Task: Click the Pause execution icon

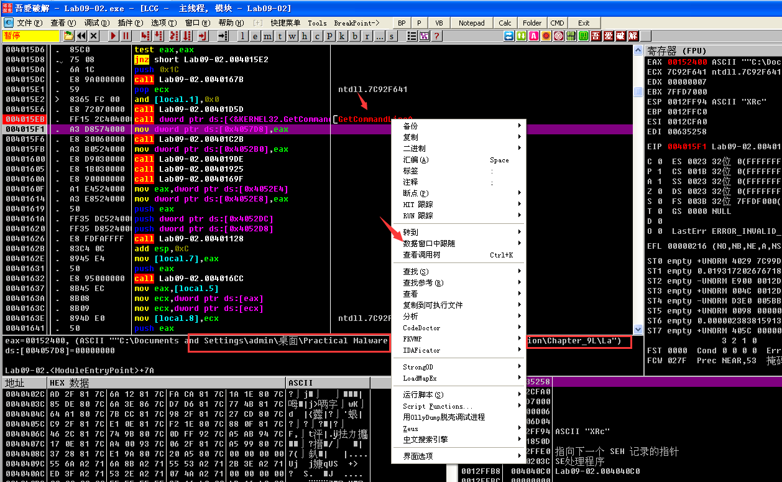Action: point(126,36)
